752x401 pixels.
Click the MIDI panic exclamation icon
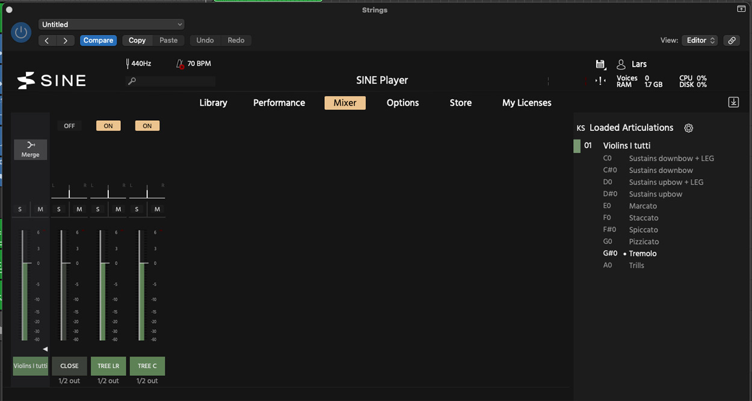point(600,81)
